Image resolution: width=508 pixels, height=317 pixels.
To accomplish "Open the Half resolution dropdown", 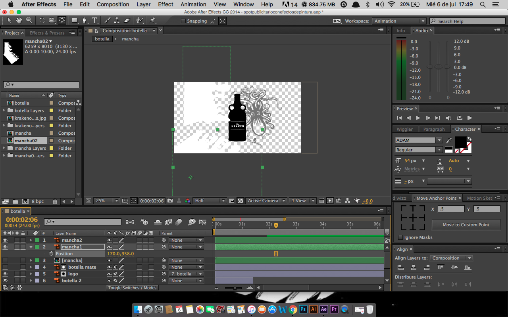I will point(210,201).
